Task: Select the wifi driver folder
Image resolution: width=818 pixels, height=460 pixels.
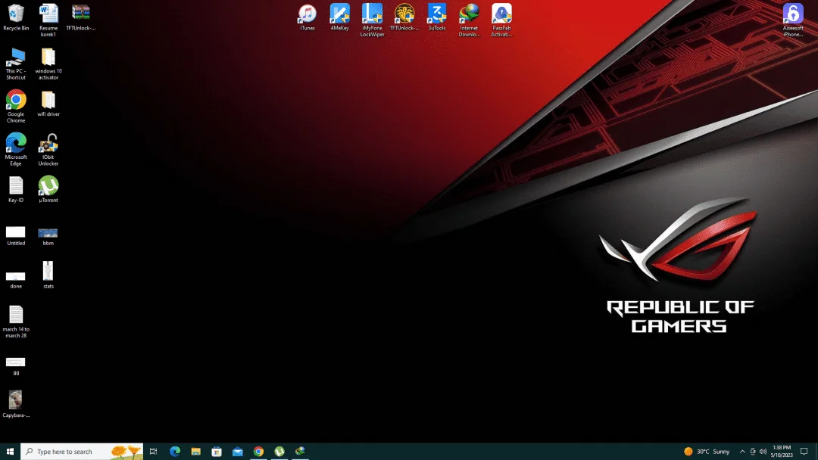Action: point(48,103)
